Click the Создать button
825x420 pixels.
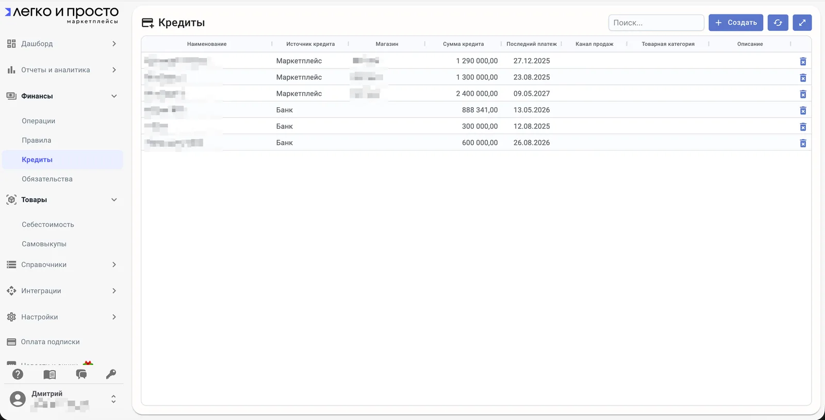tap(736, 23)
